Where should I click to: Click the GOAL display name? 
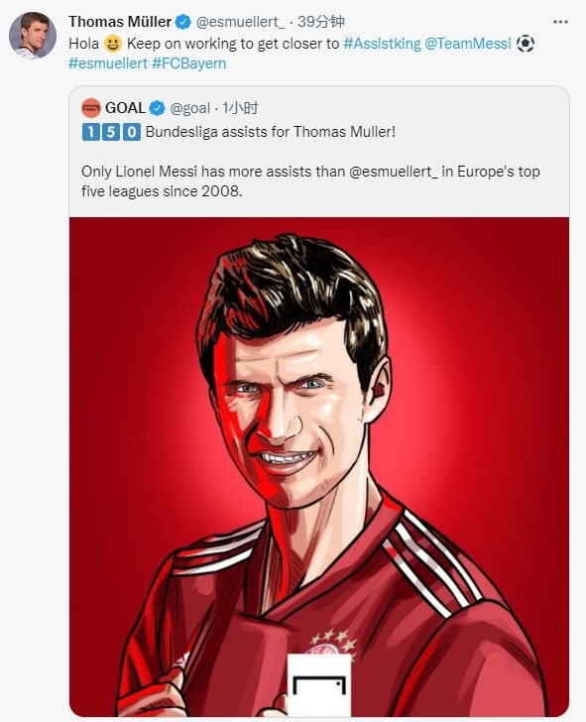click(x=125, y=108)
